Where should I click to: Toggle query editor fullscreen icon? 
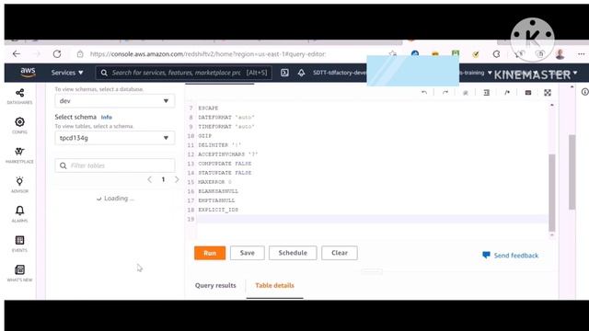coord(548,92)
